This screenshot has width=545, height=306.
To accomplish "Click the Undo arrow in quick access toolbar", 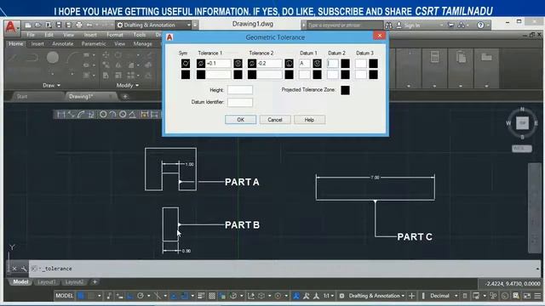I will point(89,25).
